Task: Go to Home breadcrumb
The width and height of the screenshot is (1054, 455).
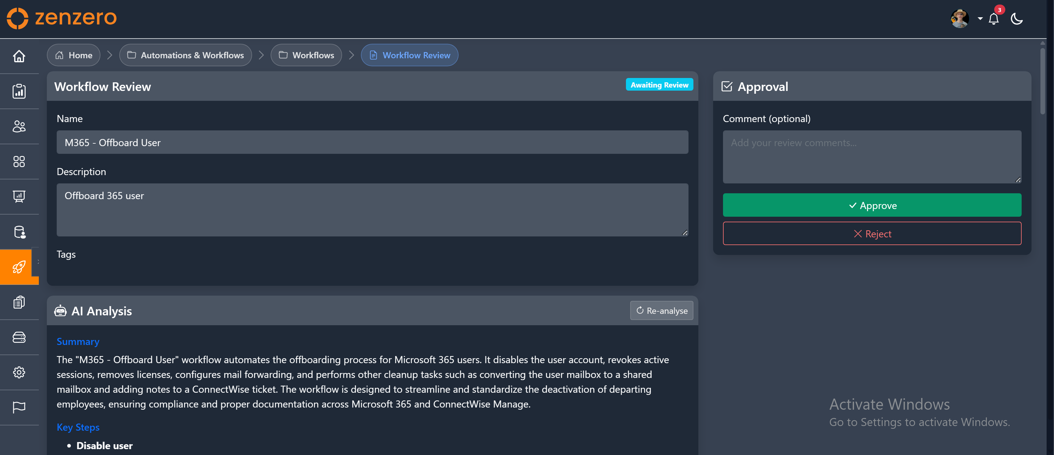Action: click(x=74, y=55)
